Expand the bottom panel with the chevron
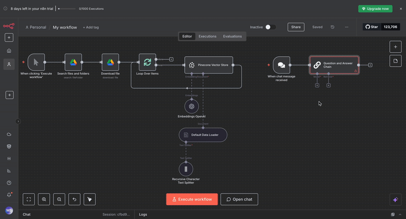The width and height of the screenshot is (406, 219). click(400, 214)
